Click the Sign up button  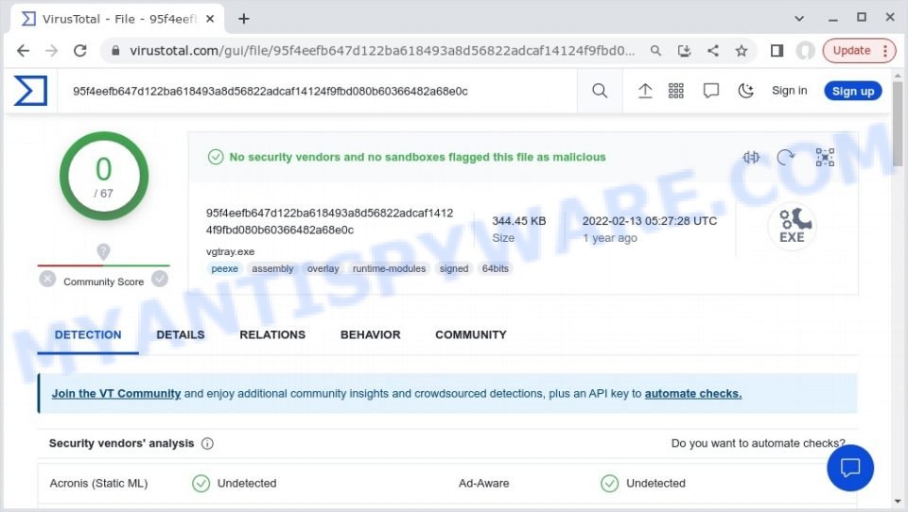853,91
